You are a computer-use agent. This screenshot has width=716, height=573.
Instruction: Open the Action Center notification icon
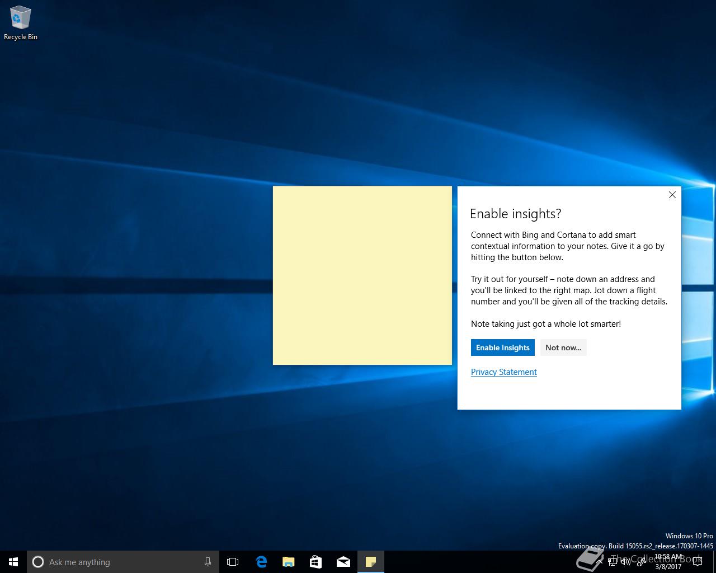click(698, 562)
